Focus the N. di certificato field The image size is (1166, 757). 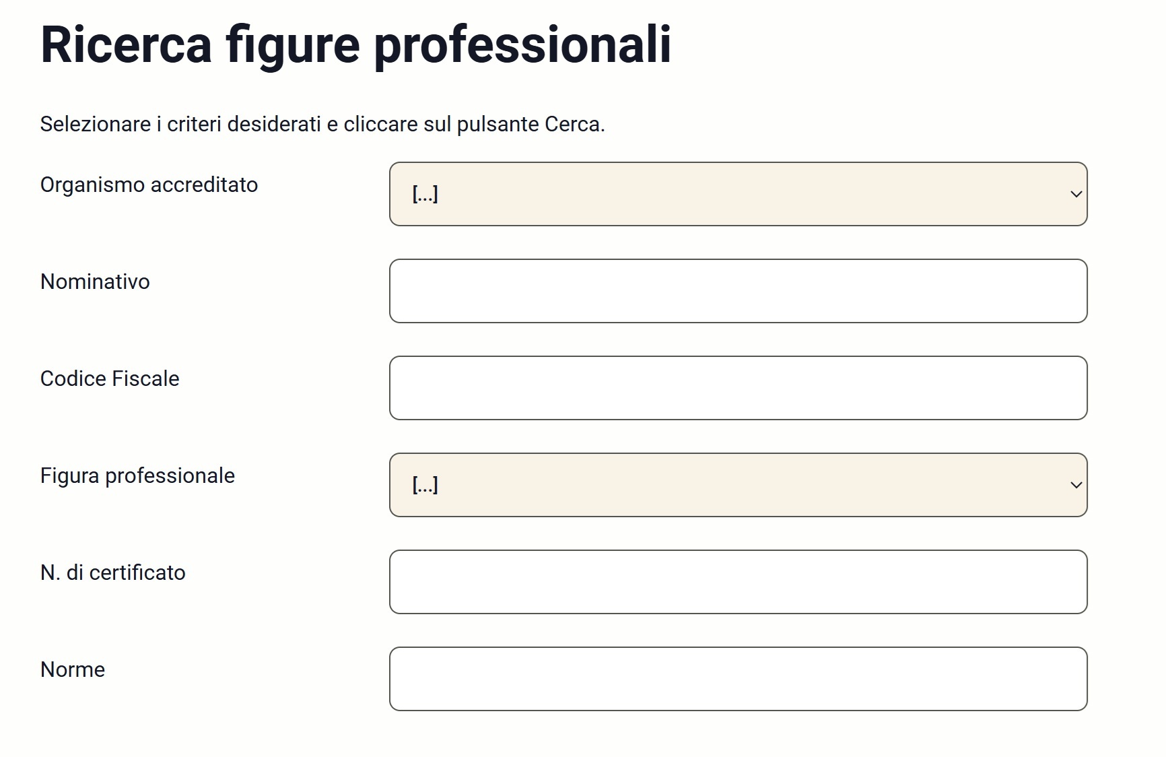[738, 582]
